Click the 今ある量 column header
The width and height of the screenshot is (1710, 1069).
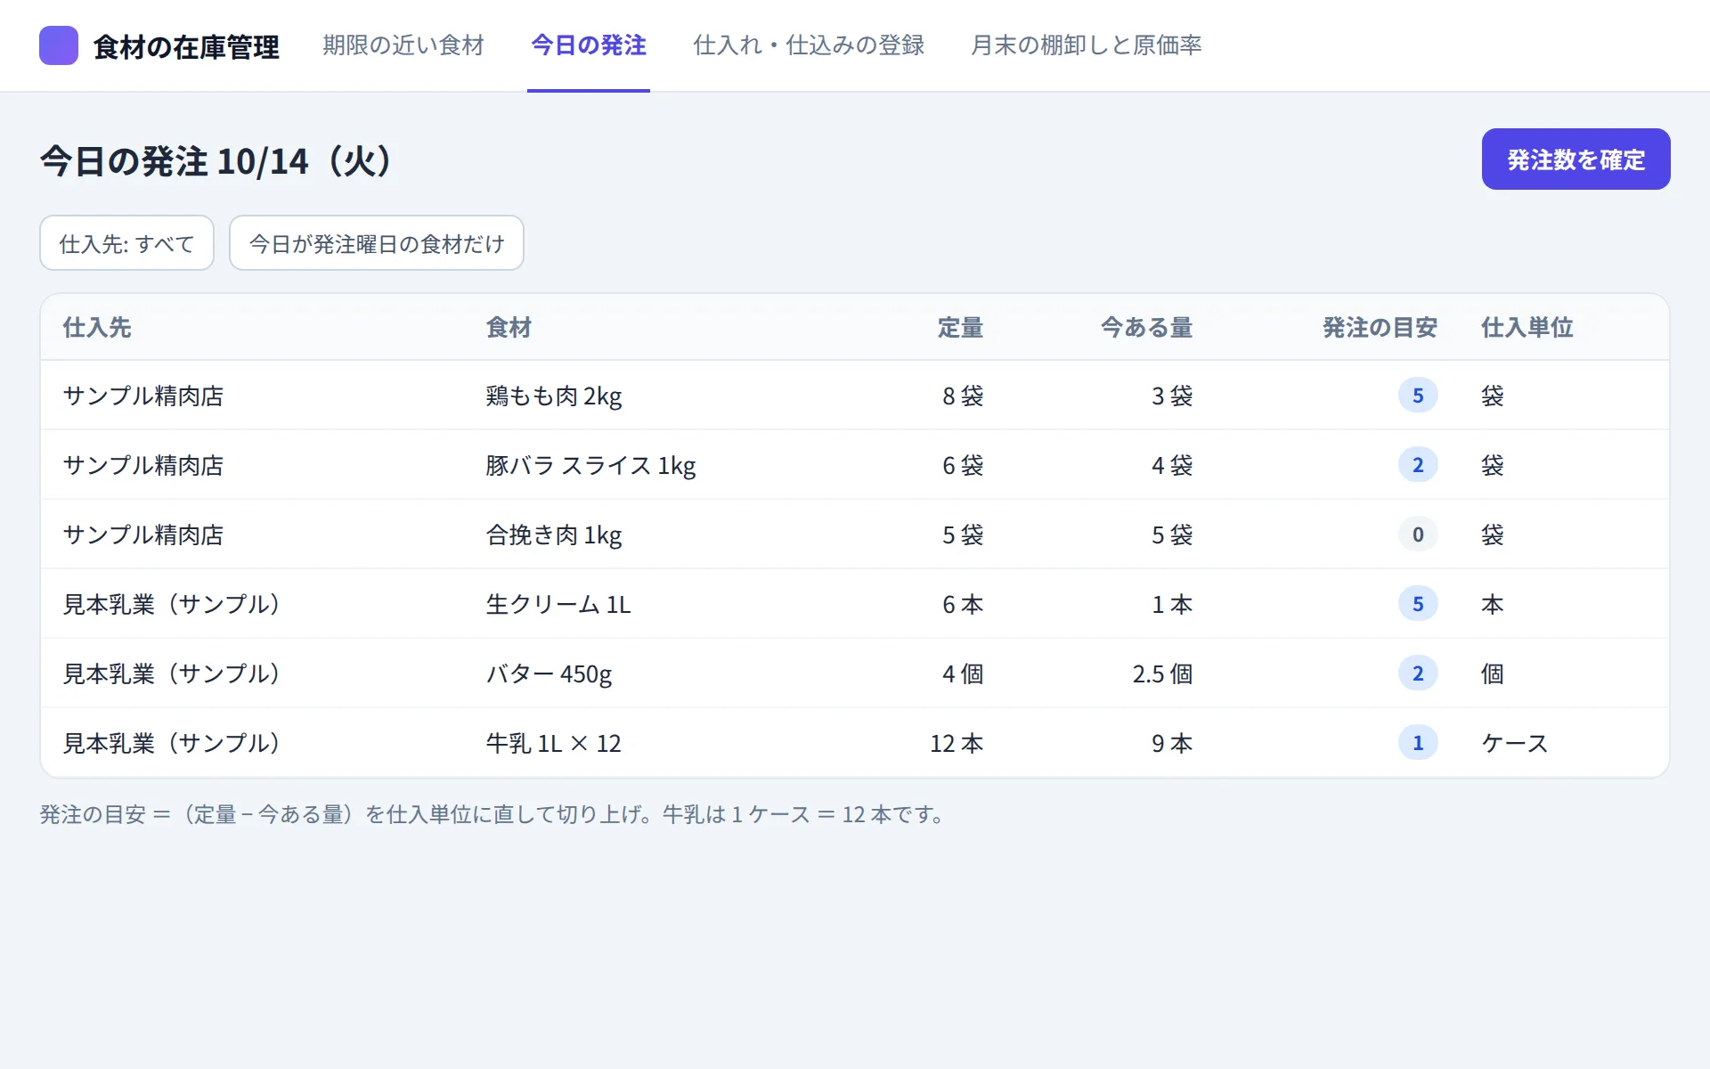click(x=1146, y=328)
